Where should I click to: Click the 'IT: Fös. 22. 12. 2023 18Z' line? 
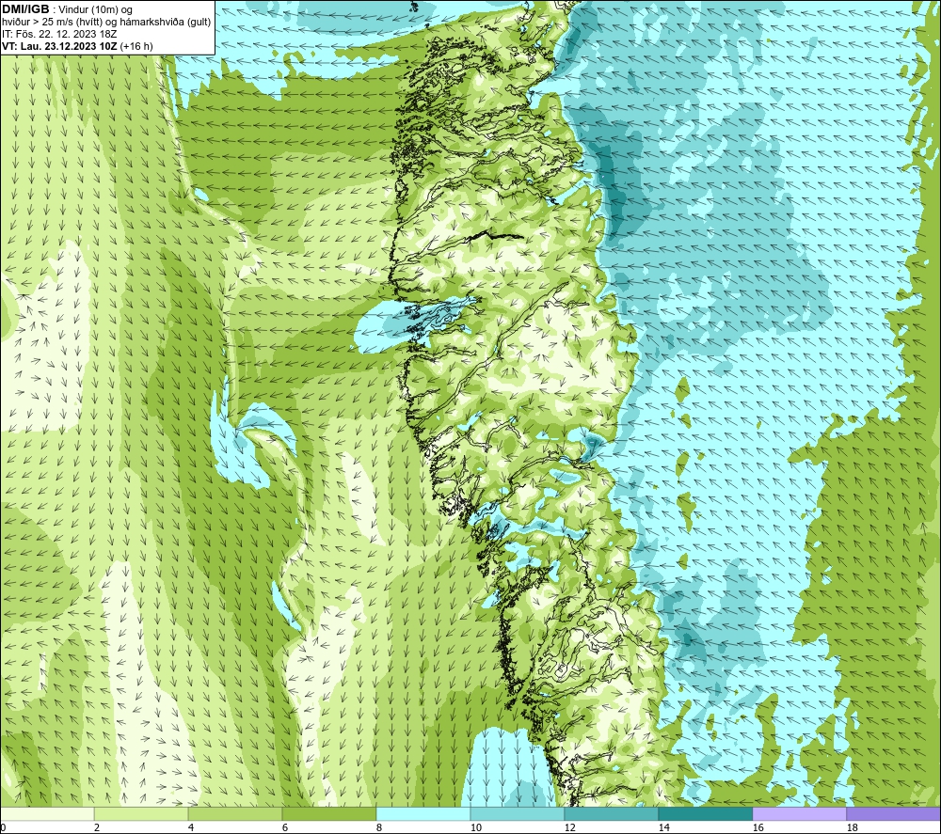pyautogui.click(x=59, y=34)
